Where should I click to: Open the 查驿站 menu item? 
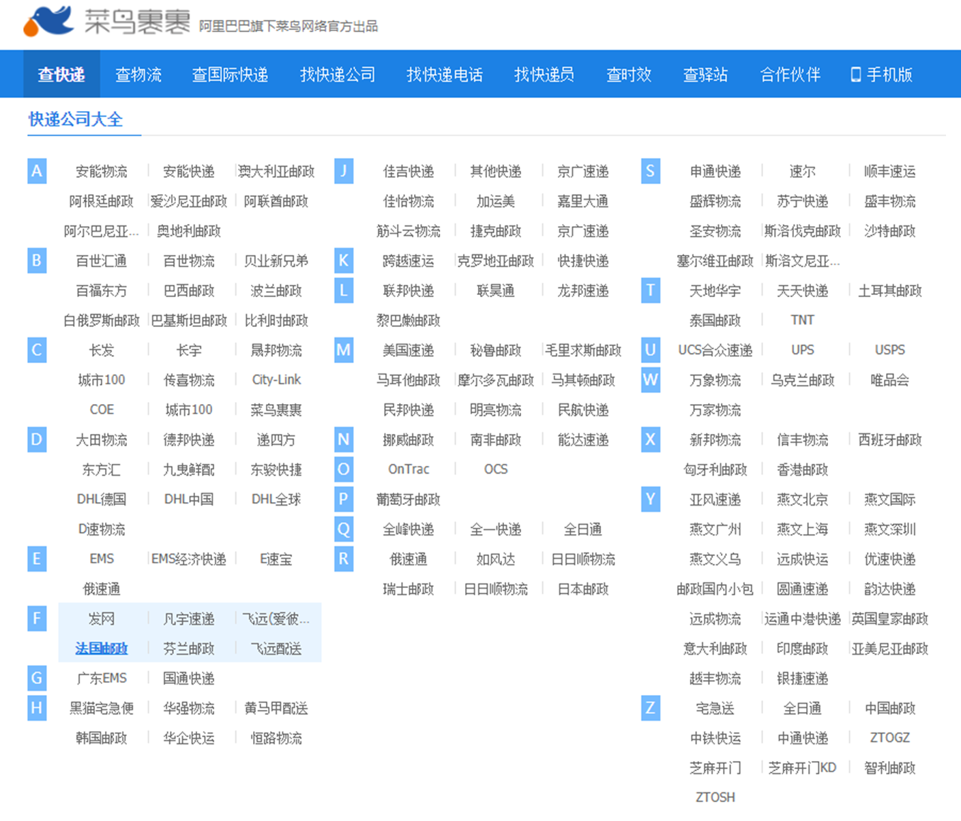[705, 74]
